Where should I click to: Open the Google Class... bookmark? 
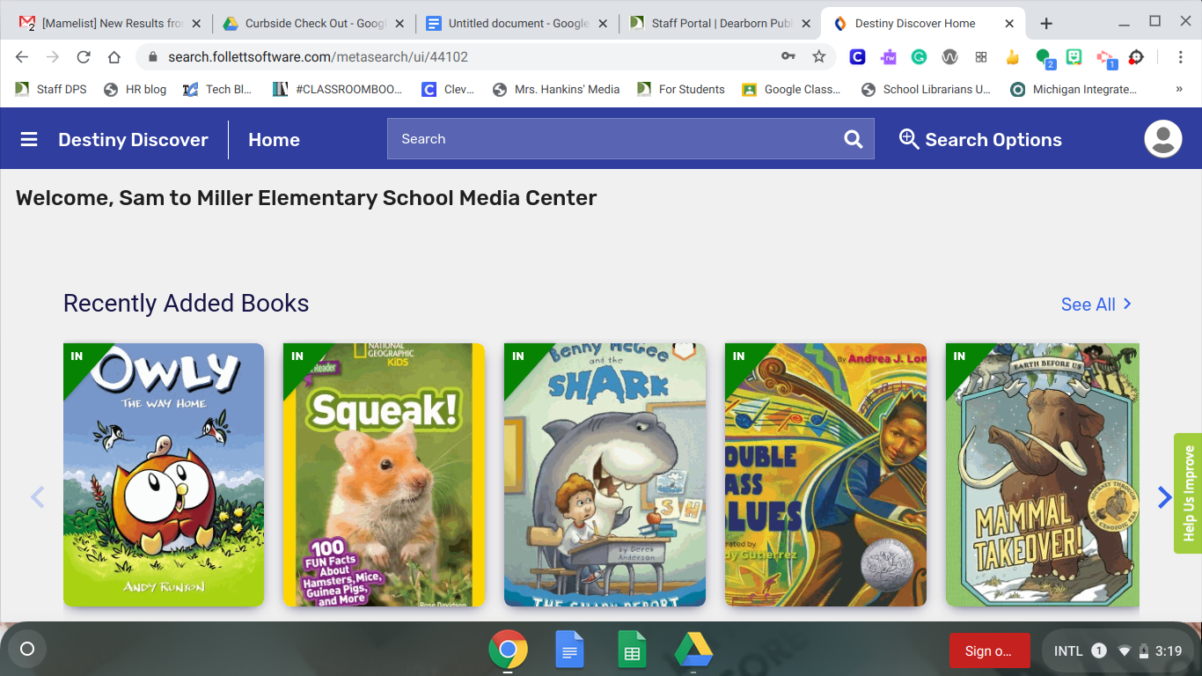coord(791,89)
